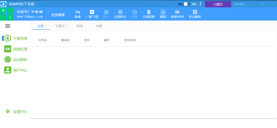The height and width of the screenshot is (128, 277).
Task: Switch to the 全部 tab
Action: coord(41,26)
